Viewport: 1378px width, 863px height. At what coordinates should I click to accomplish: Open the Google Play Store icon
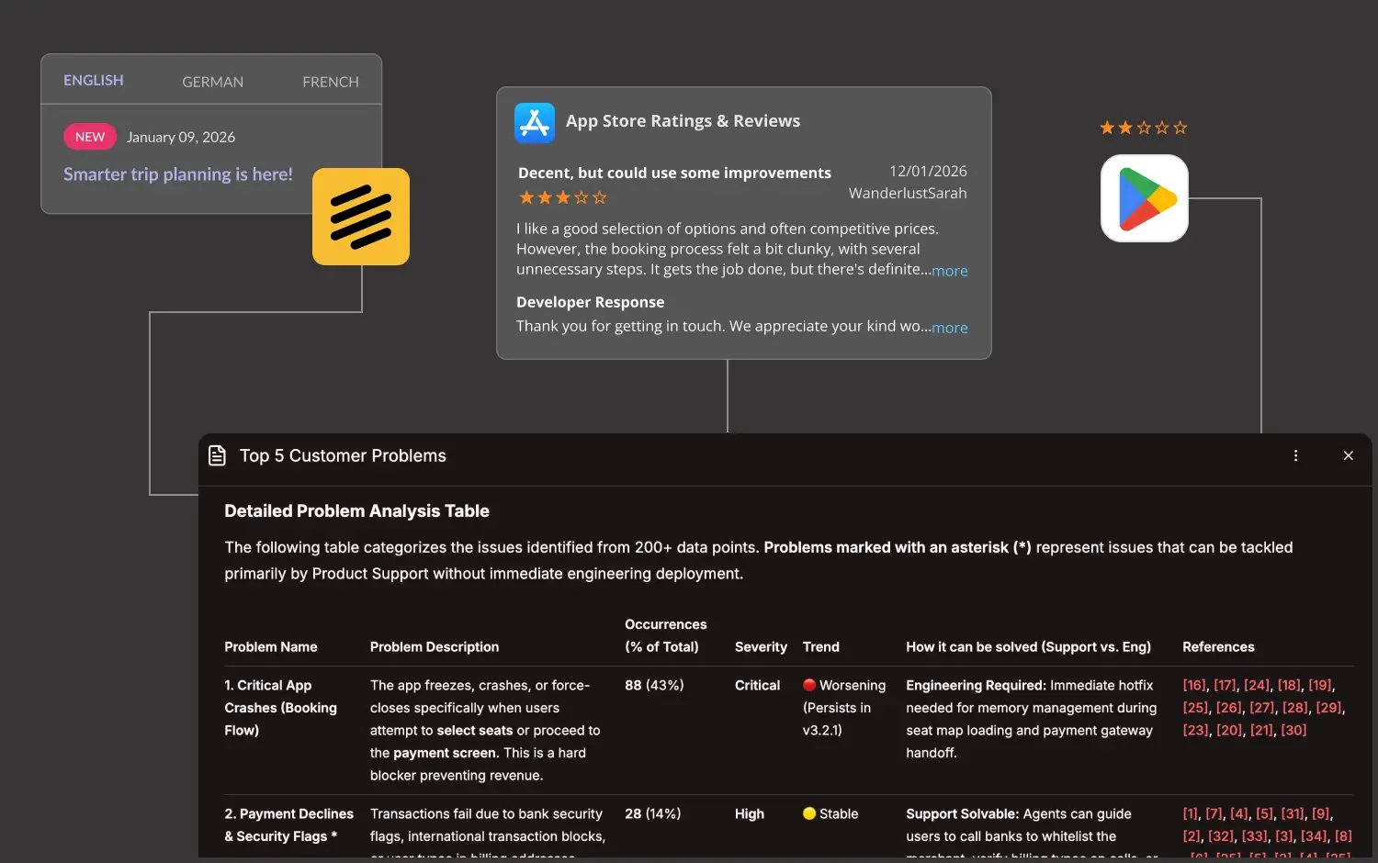point(1144,198)
